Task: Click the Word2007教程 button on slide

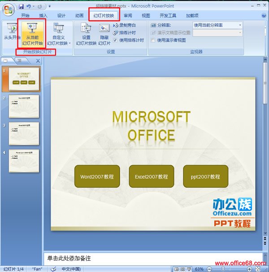Action: 97,176
